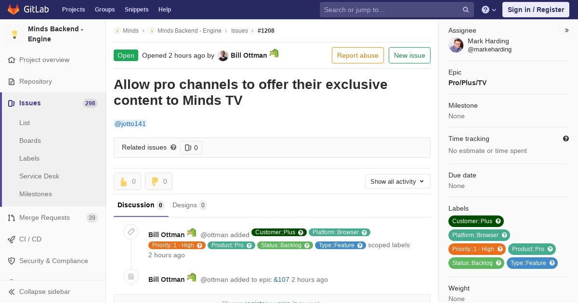Open the Issues sidebar section
The width and height of the screenshot is (578, 303).
(x=30, y=103)
